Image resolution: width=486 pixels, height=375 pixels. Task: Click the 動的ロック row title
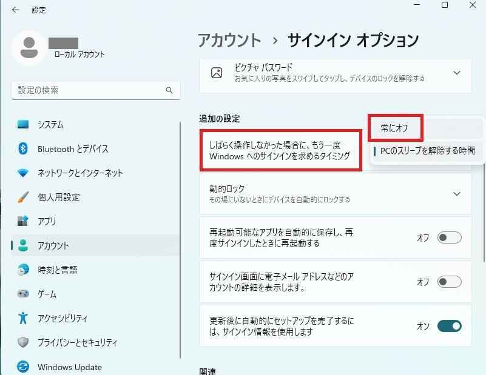(x=227, y=189)
